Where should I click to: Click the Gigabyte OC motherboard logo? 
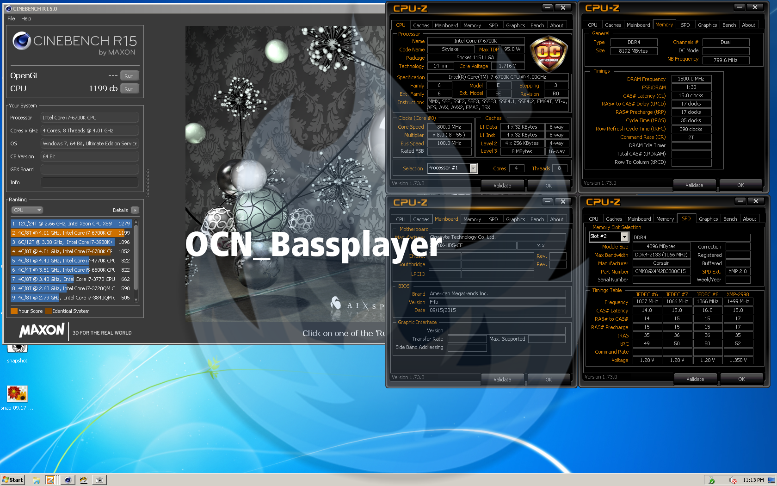pos(549,55)
